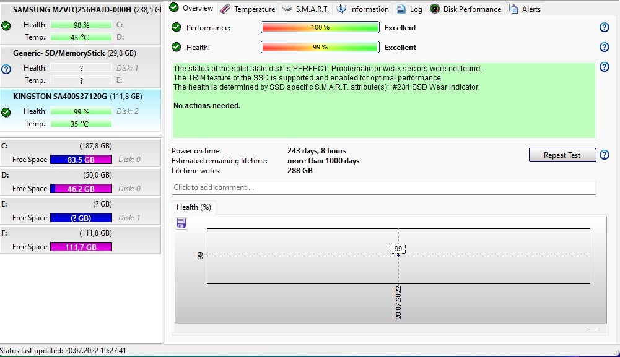This screenshot has width=620, height=357.
Task: Click the help icon beside Health bar
Action: (604, 47)
